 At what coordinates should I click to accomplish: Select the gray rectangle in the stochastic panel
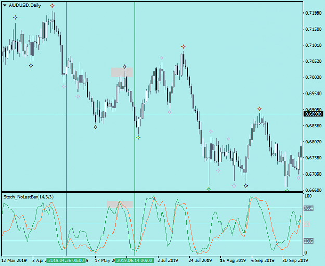[x=120, y=204]
